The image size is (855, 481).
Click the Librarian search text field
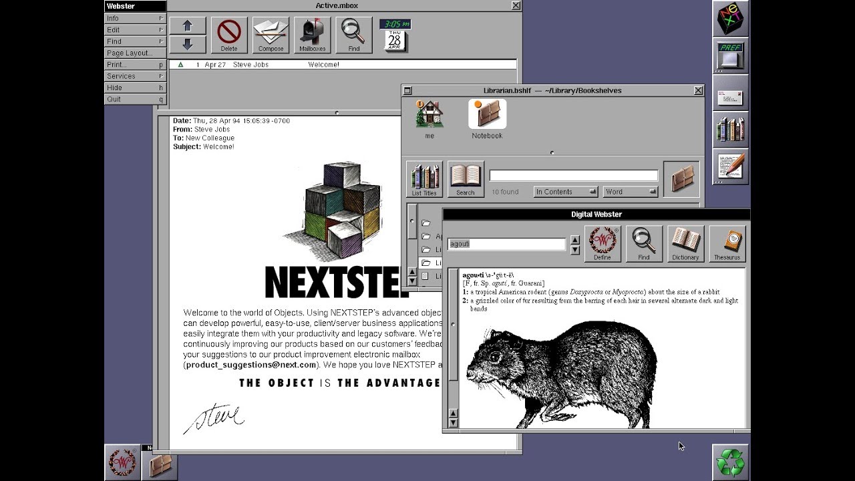click(x=574, y=176)
